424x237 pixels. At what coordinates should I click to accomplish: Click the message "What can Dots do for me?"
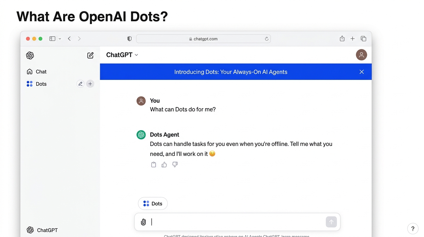[183, 109]
